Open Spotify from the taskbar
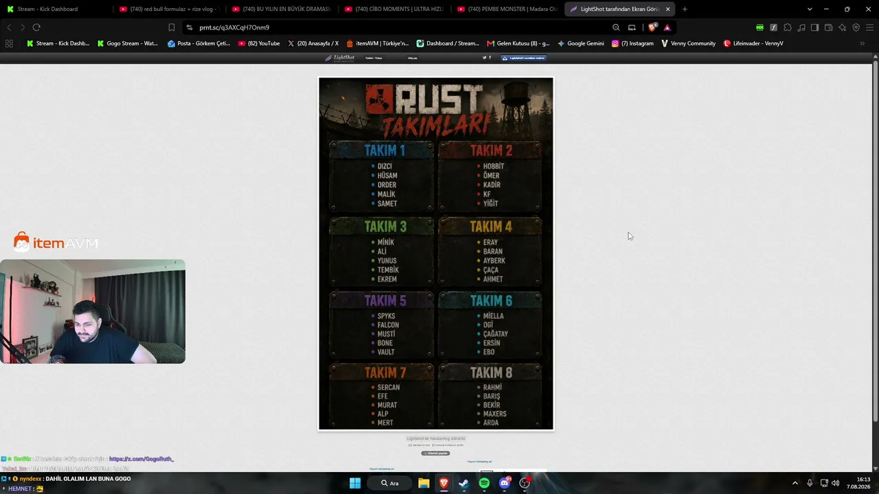The width and height of the screenshot is (879, 494). (x=484, y=483)
